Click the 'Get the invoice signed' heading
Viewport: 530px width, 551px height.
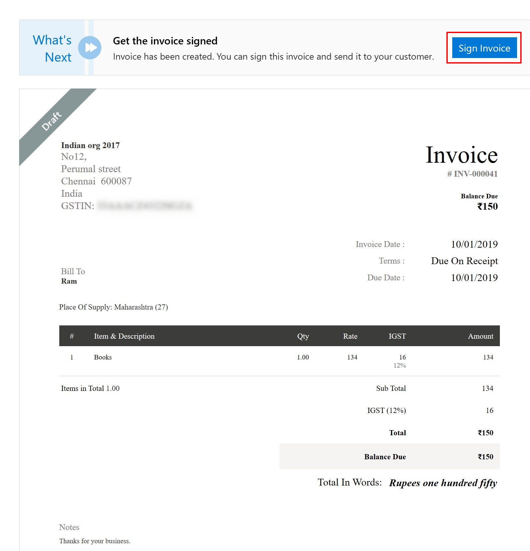coord(165,41)
